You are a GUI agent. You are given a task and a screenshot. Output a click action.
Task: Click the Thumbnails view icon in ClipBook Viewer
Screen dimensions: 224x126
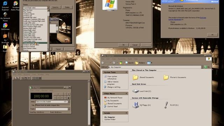[x=36, y=78]
